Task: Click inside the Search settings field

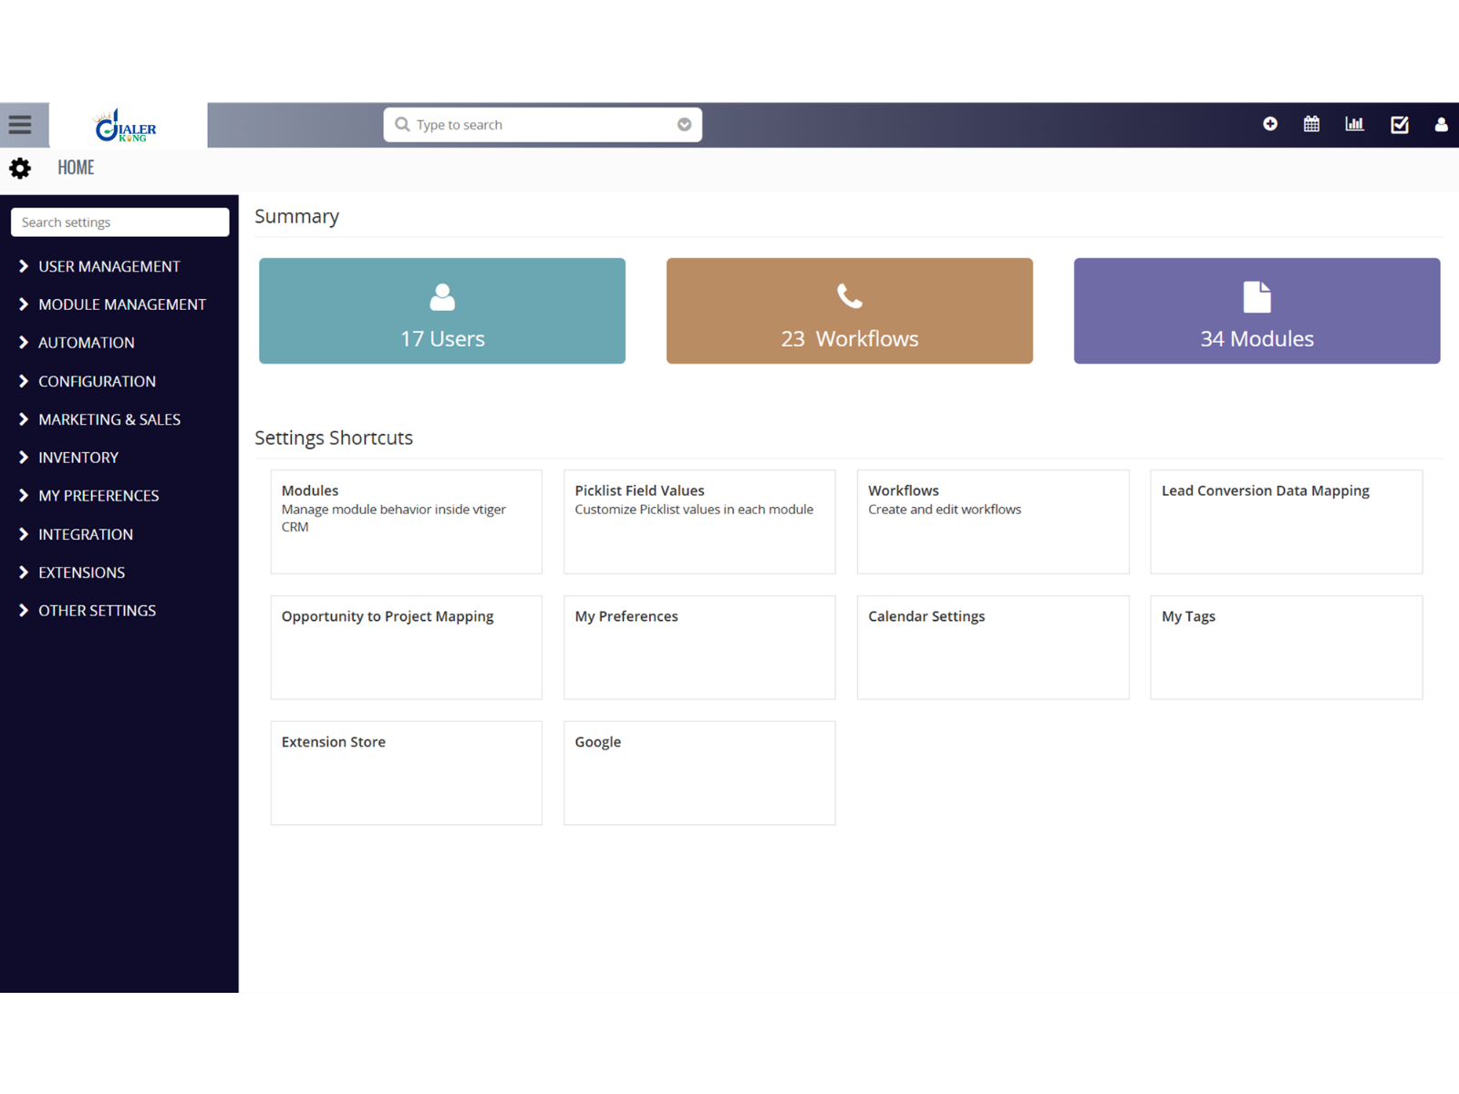Action: pyautogui.click(x=119, y=222)
